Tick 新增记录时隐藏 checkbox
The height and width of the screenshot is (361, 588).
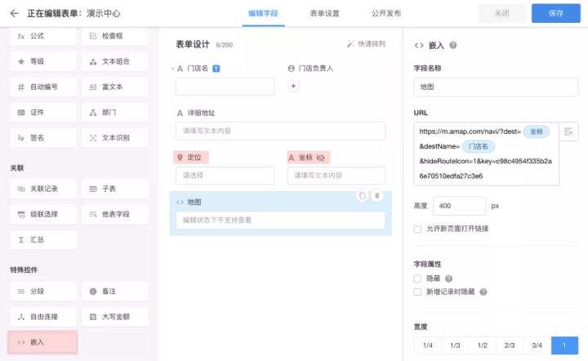[418, 292]
